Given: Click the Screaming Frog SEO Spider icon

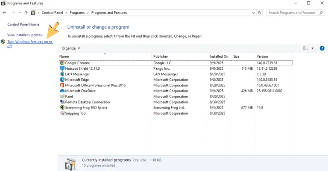Looking at the screenshot, I should [x=62, y=108].
